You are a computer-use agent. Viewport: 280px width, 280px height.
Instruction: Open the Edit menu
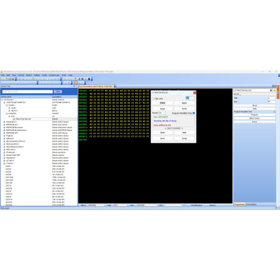8,75
